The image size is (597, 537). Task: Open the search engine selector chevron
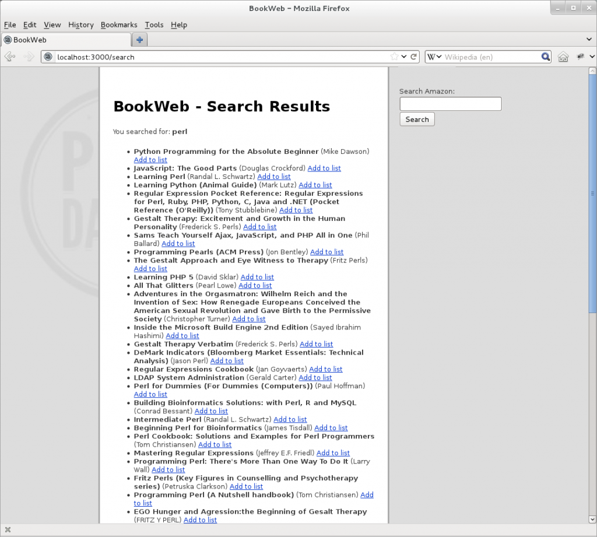[438, 57]
